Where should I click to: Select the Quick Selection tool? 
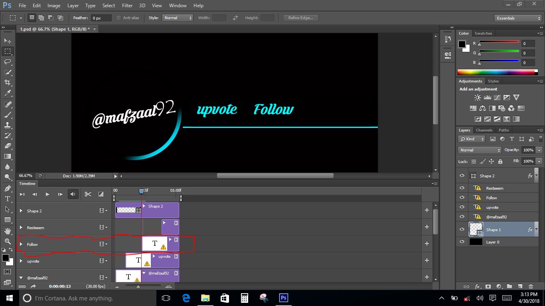[8, 72]
